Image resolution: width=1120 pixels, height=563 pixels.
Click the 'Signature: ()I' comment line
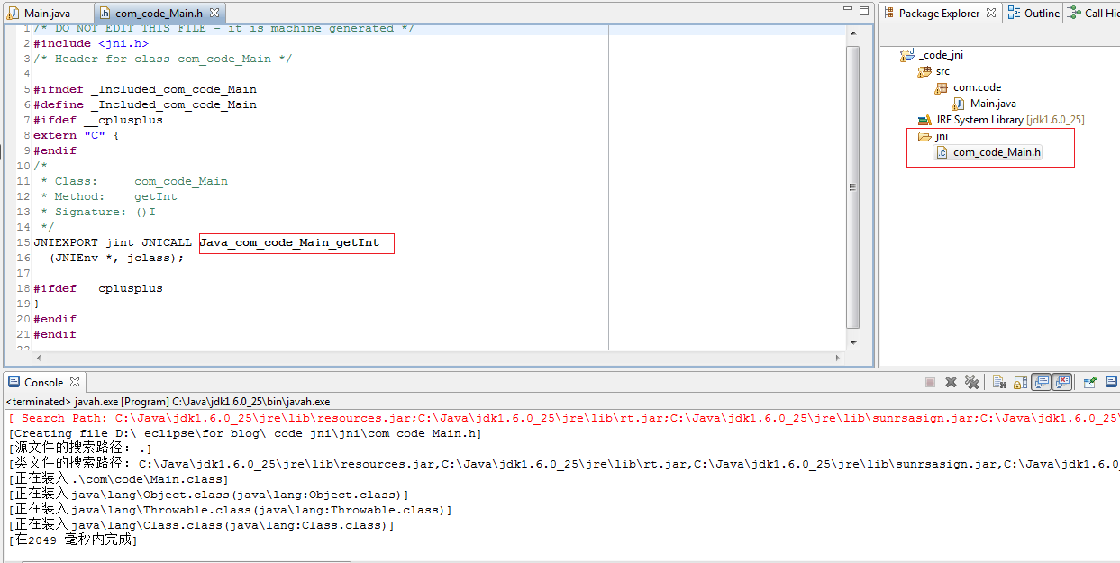(98, 212)
